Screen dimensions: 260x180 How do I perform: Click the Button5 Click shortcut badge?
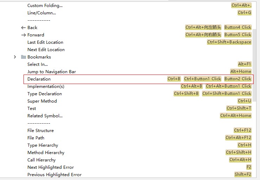[238, 35]
